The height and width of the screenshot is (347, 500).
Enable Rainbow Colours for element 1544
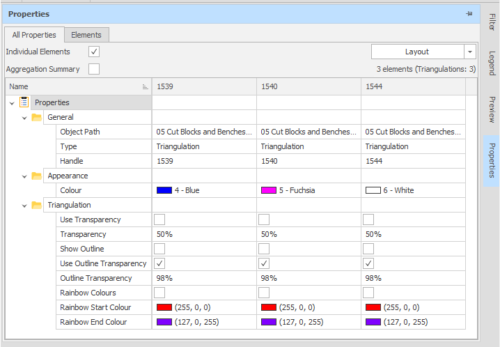(368, 293)
